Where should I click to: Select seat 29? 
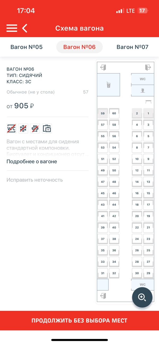148,273
